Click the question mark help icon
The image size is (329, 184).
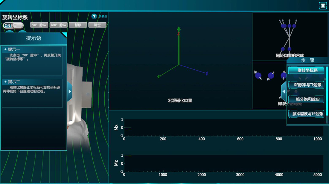(x=94, y=16)
